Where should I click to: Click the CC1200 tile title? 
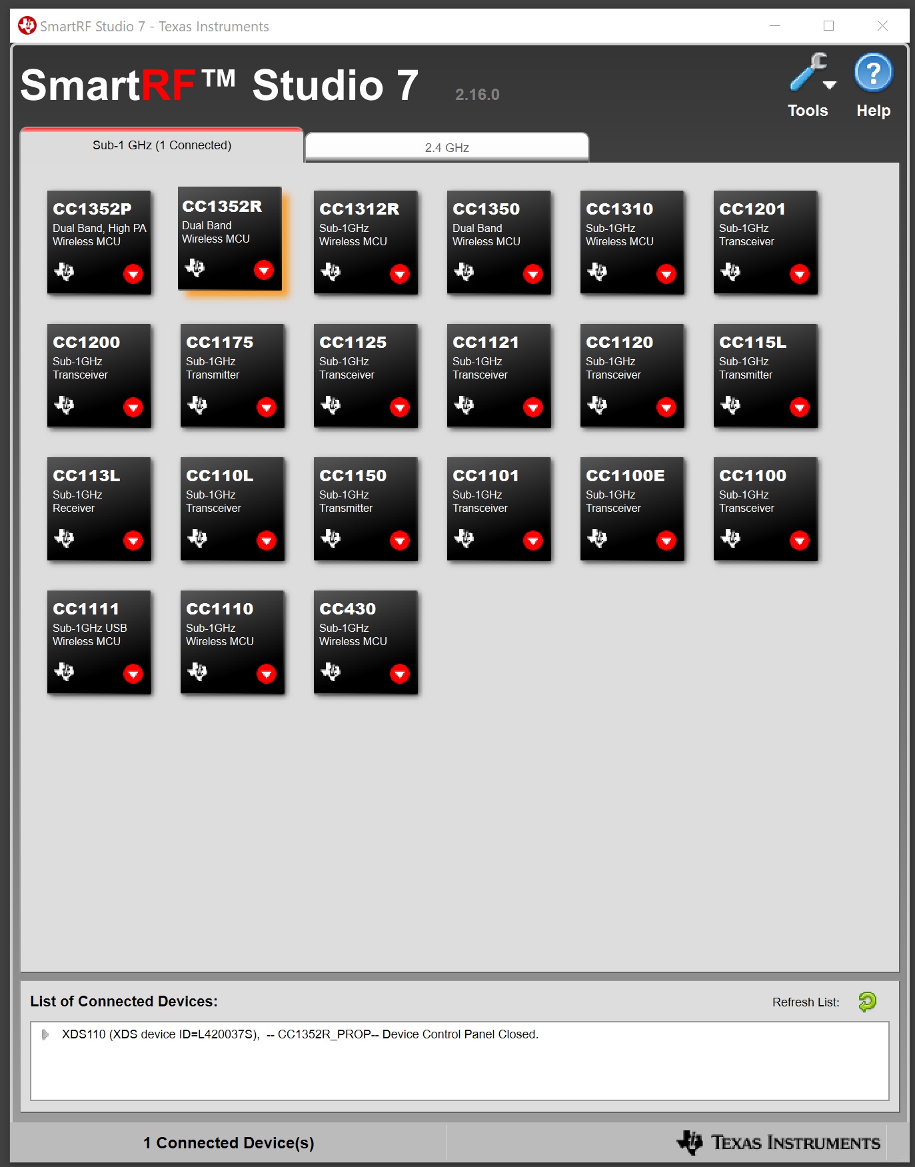[x=86, y=343]
